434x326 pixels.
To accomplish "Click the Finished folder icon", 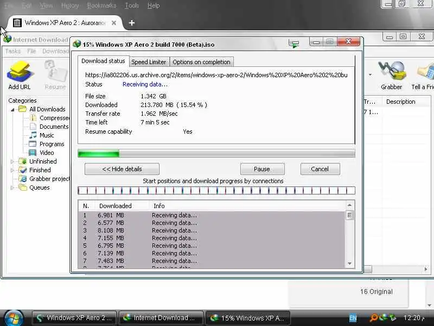I will click(22, 170).
